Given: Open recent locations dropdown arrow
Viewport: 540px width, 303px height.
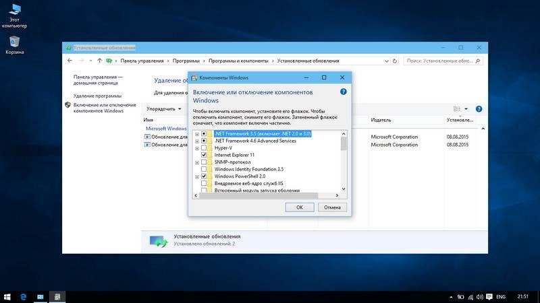Looking at the screenshot, I should coord(90,61).
